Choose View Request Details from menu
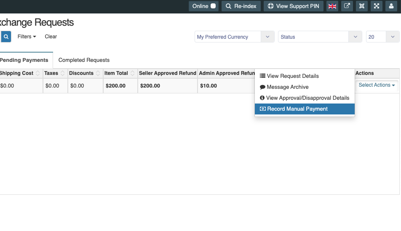Viewport: 401px width, 231px height. coord(305,76)
